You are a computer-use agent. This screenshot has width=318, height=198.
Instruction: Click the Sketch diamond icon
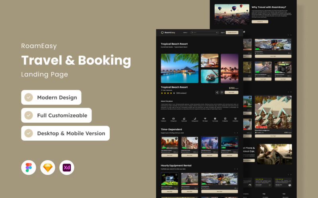tap(48, 168)
